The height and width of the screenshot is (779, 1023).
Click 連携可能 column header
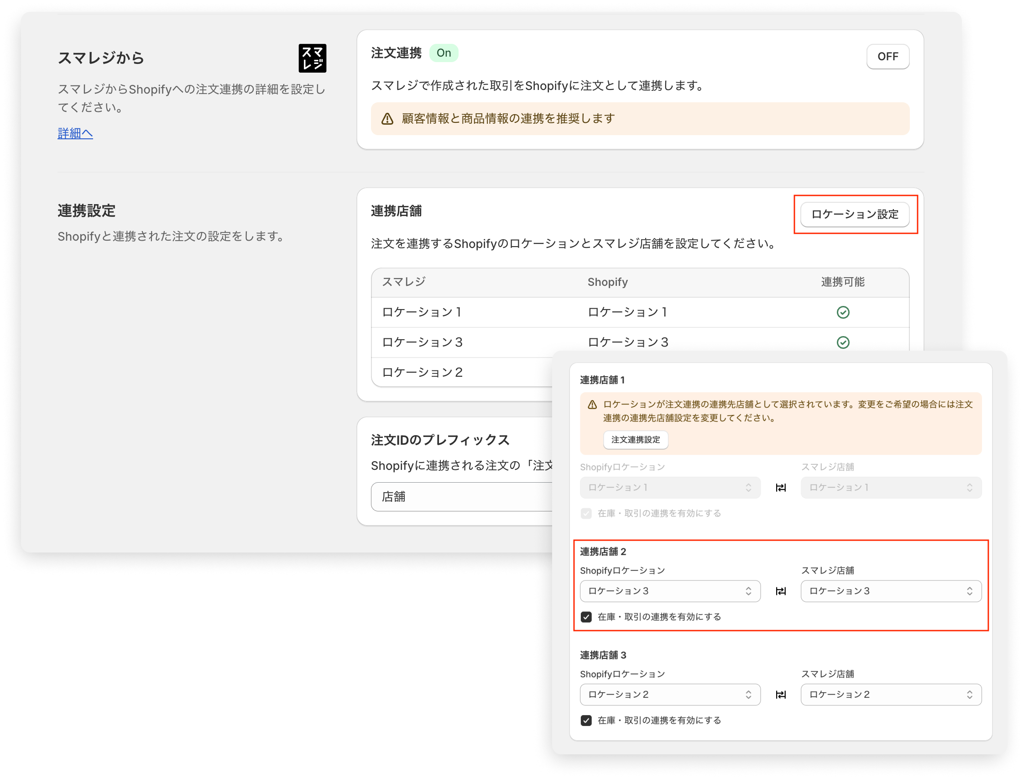click(x=843, y=282)
